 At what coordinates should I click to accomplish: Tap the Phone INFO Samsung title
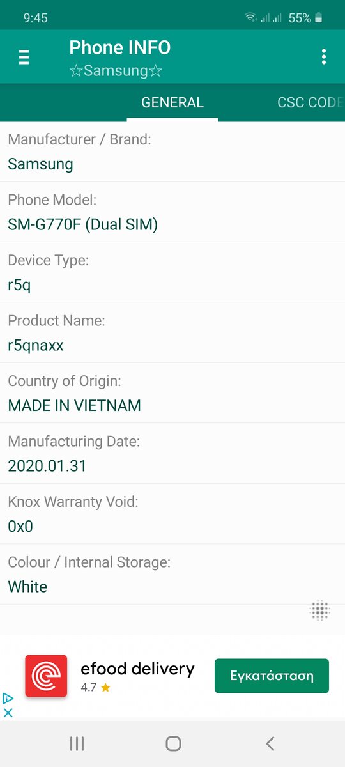[x=120, y=58]
